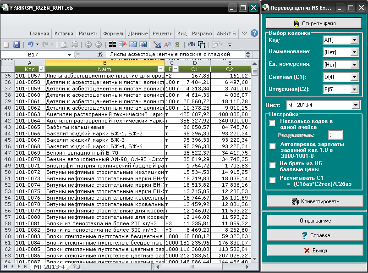Viewport: 368px width, 273px height.
Task: Click the Save icon in Excel toolbar
Action: coord(16,45)
